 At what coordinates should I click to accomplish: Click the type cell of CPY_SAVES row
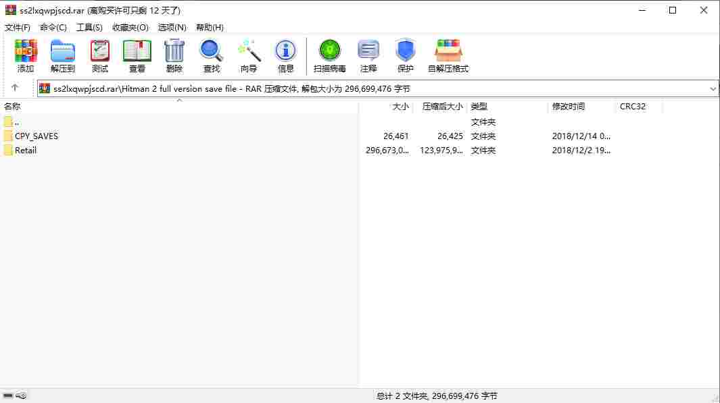483,136
